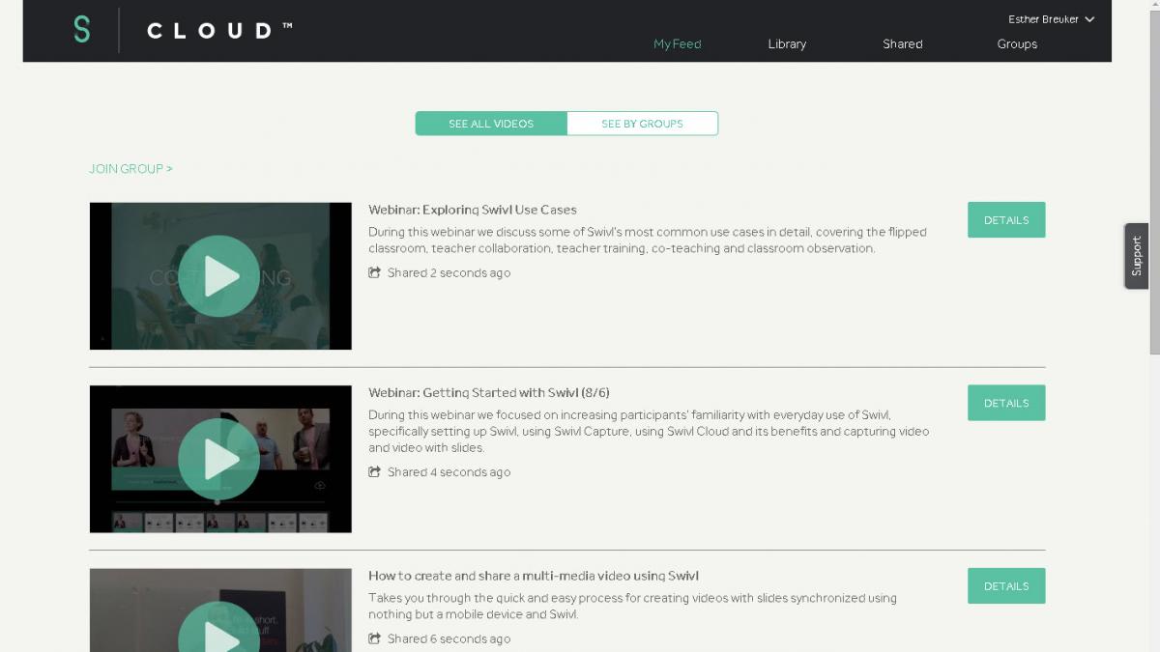The height and width of the screenshot is (652, 1160).
Task: Select the SEE ALL VIDEOS toggle
Action: coord(491,124)
